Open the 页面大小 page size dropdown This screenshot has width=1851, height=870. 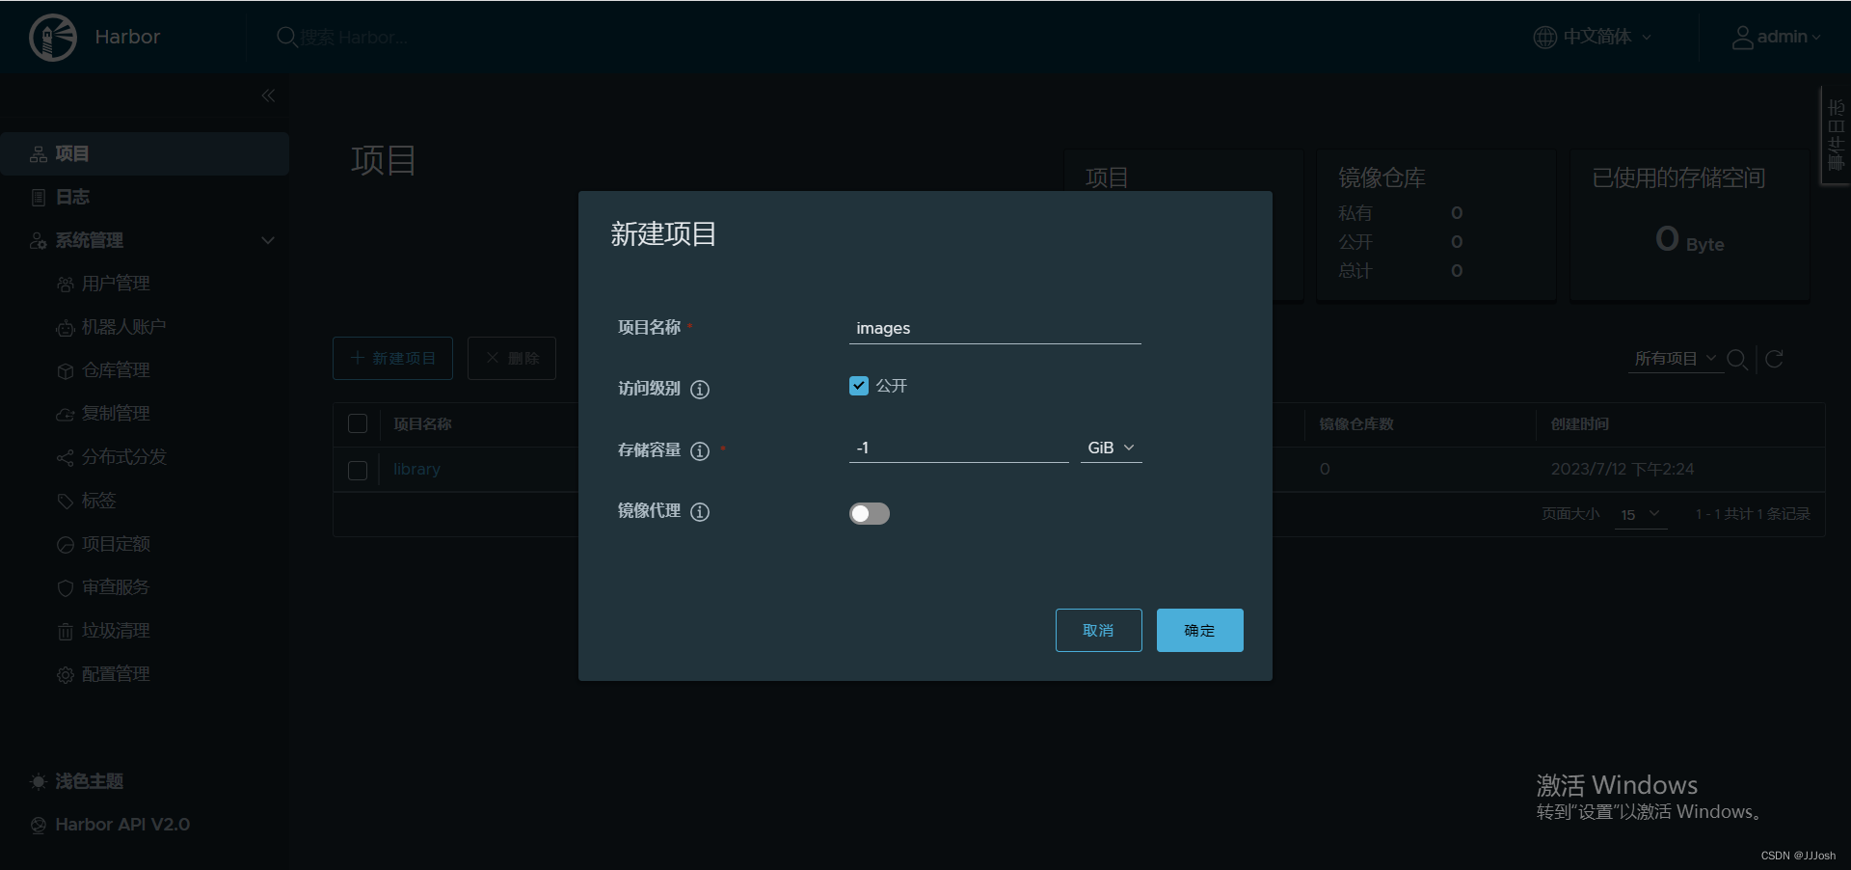(1640, 514)
